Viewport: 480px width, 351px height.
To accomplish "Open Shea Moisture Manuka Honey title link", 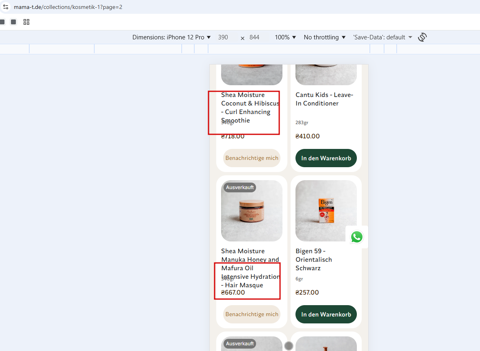I will (x=250, y=268).
